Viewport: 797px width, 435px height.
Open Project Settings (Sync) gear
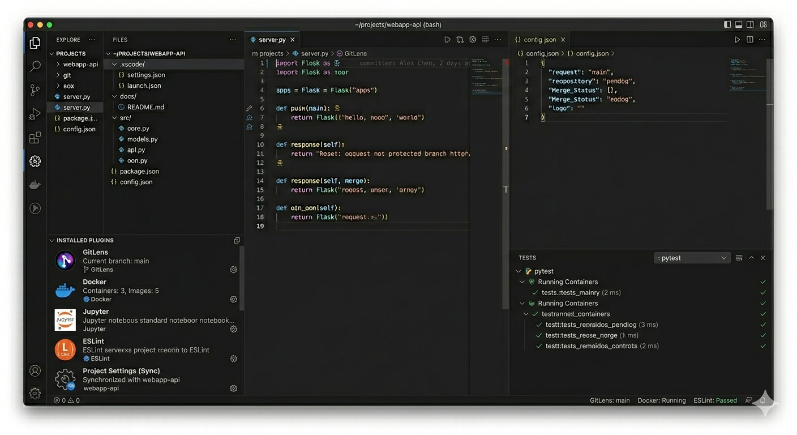[233, 389]
